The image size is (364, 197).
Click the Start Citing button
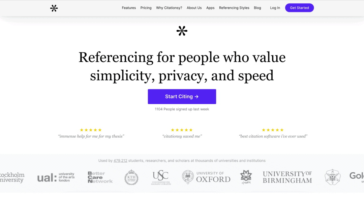(x=182, y=97)
